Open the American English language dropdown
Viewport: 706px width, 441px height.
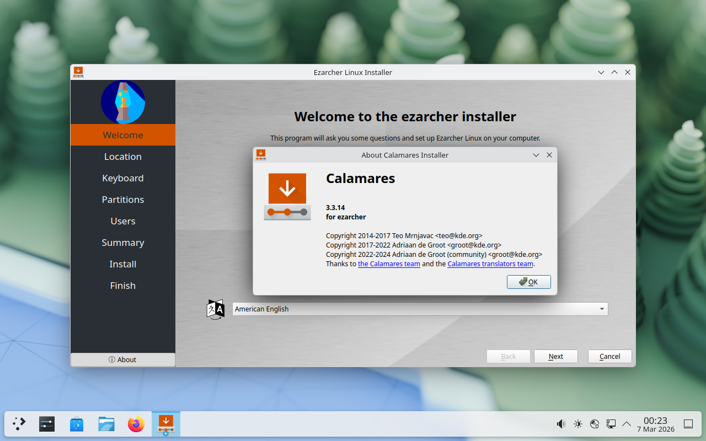420,309
